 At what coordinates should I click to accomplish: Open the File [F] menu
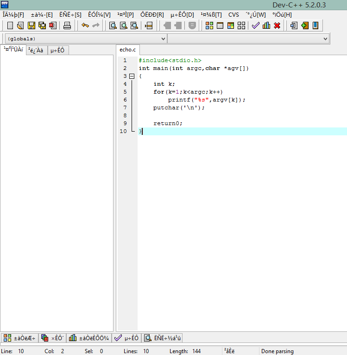[13, 15]
